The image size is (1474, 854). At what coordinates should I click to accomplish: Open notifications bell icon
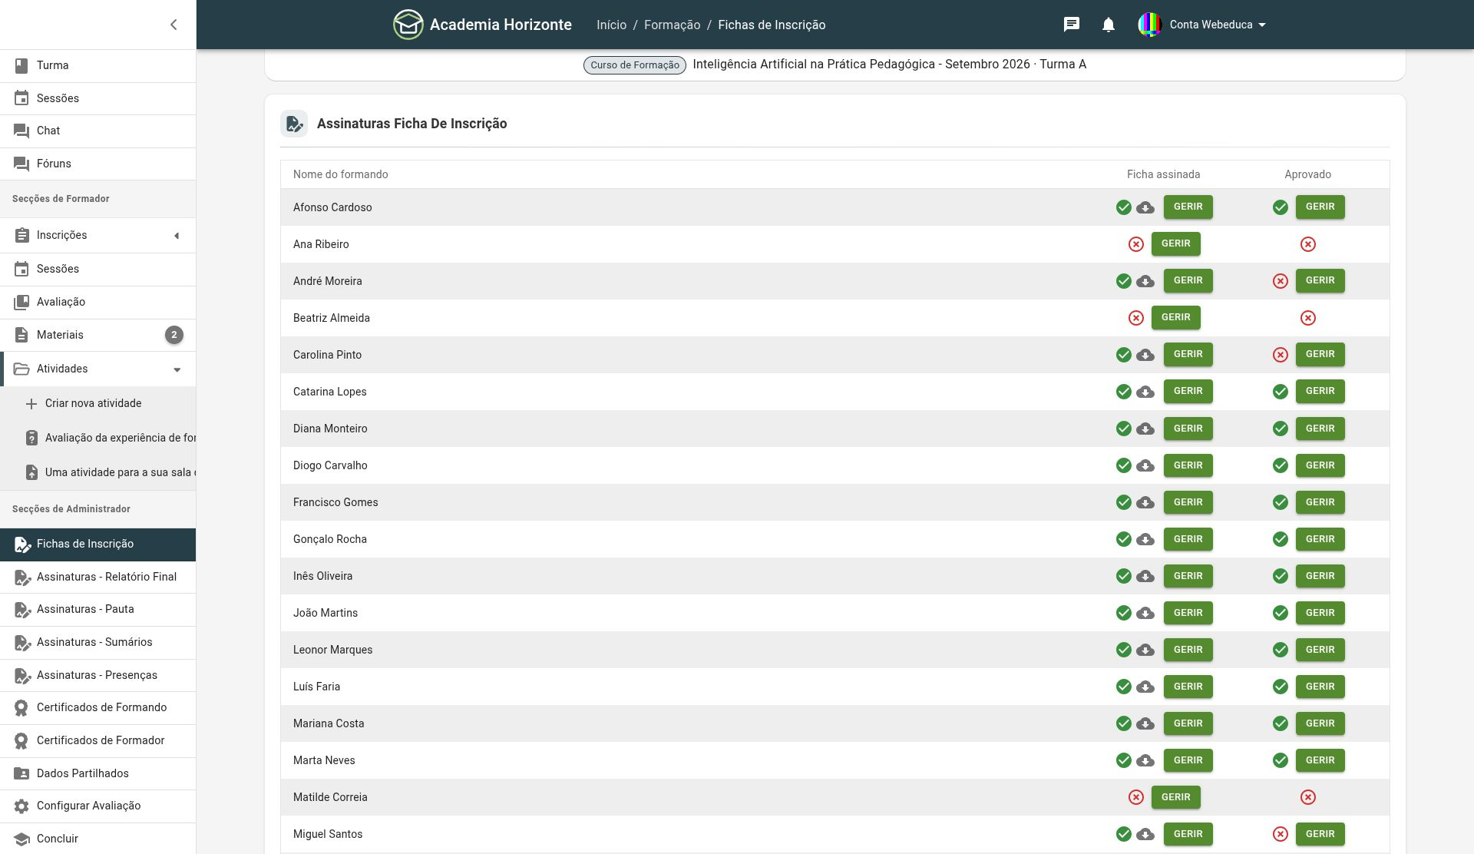pos(1109,25)
